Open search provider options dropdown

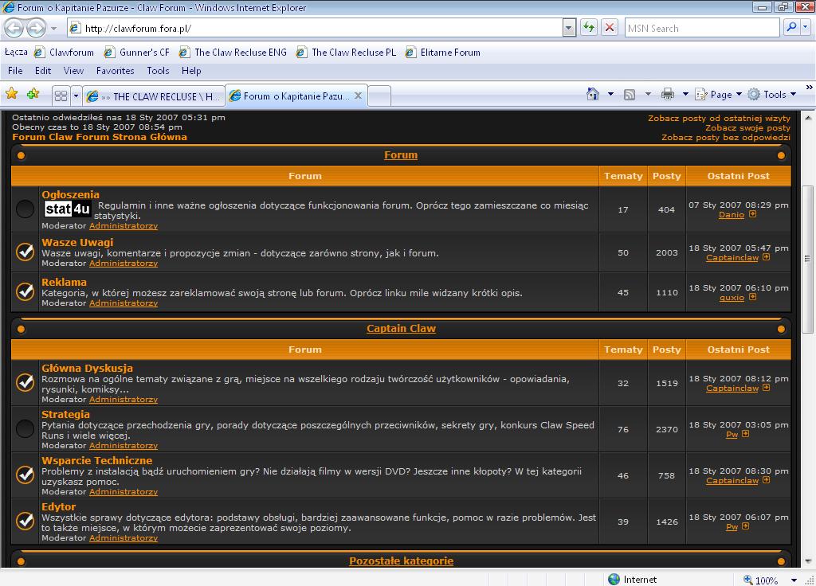point(806,27)
